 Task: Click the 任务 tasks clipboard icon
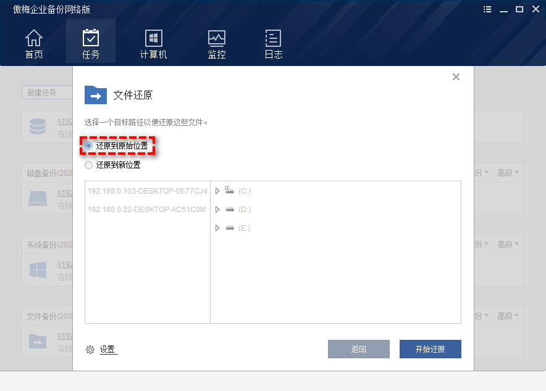pos(91,38)
